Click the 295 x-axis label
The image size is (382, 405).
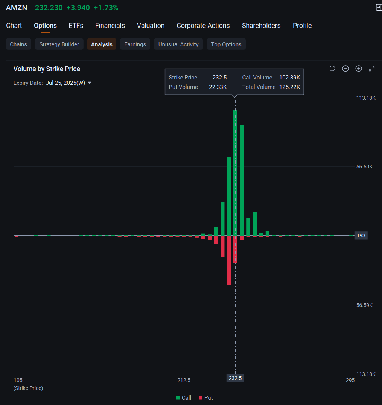coord(350,380)
